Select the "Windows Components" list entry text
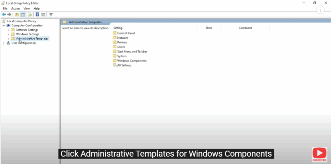This screenshot has height=164, width=331. pos(132,61)
